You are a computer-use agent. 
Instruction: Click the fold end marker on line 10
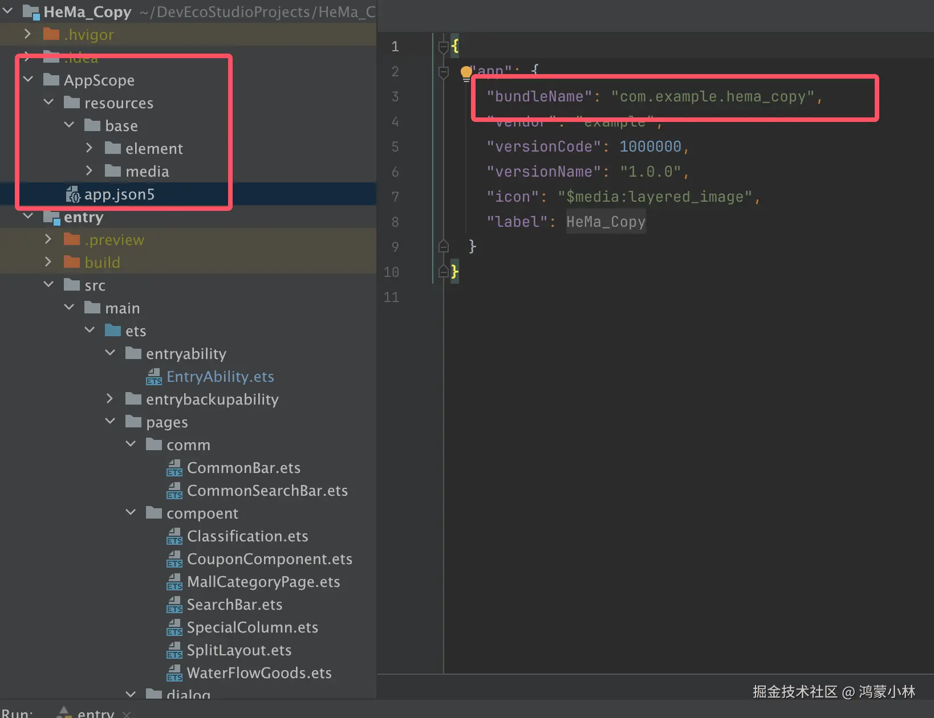443,272
